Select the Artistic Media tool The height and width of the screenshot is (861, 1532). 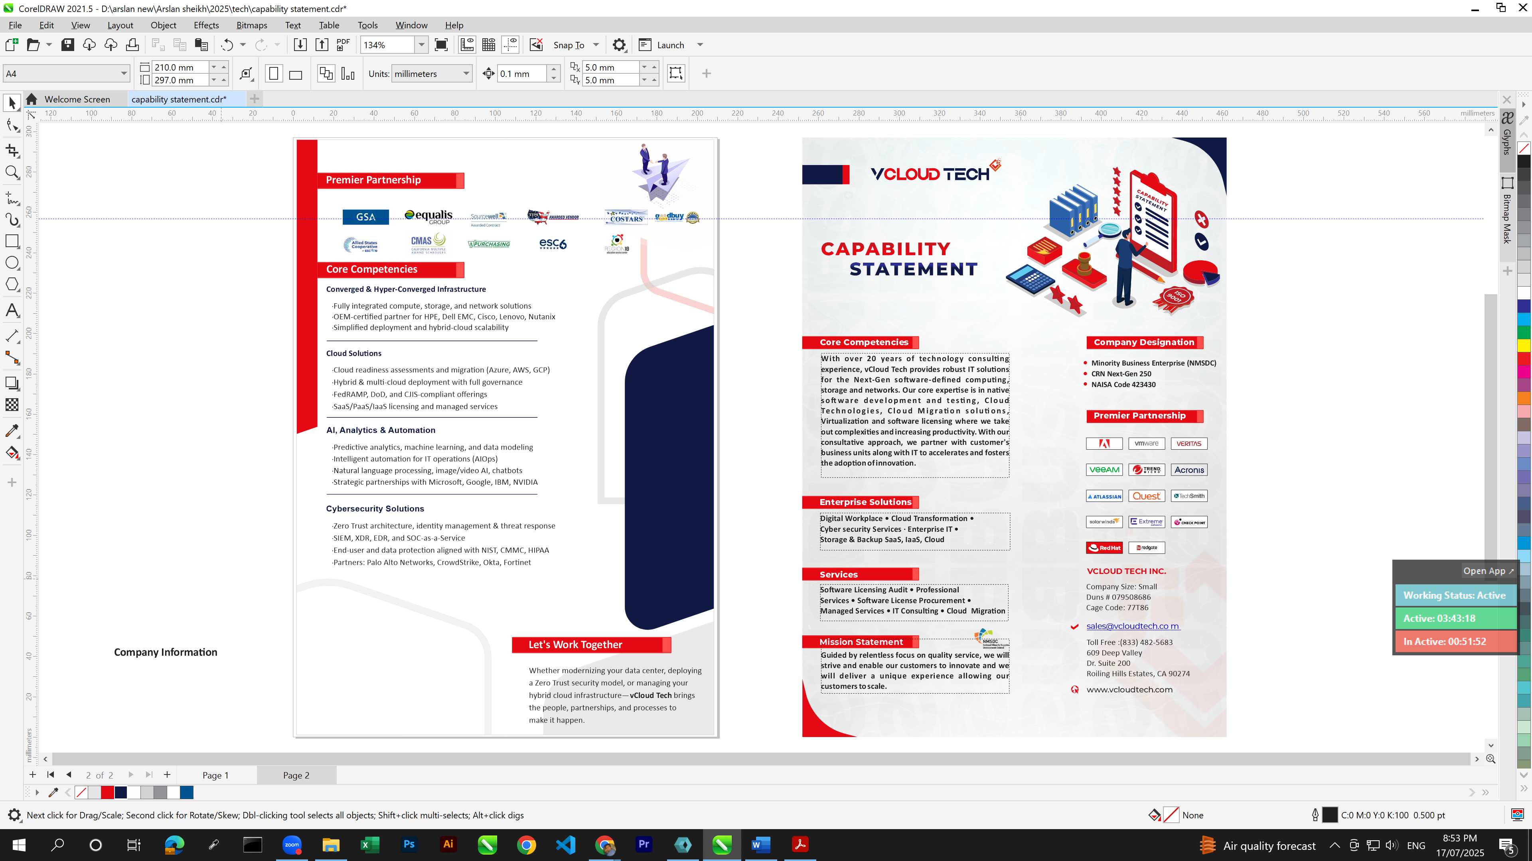tap(12, 219)
